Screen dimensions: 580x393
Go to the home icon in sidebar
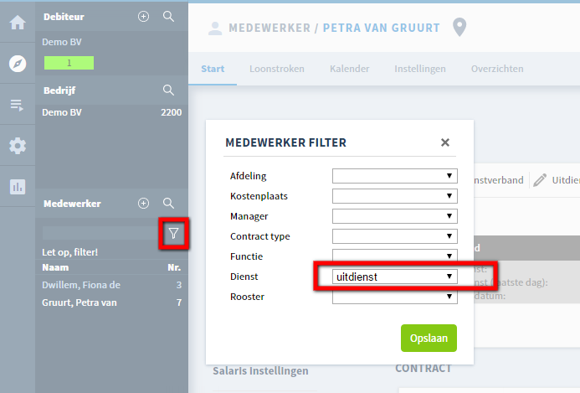click(18, 23)
